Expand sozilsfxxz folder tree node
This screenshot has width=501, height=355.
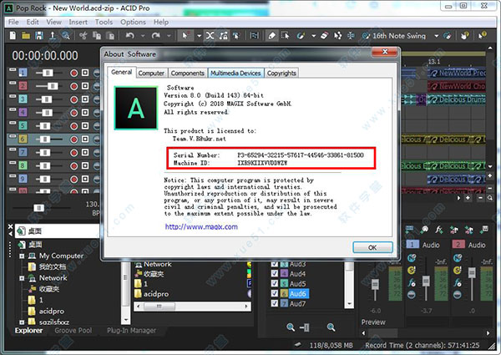(x=22, y=322)
